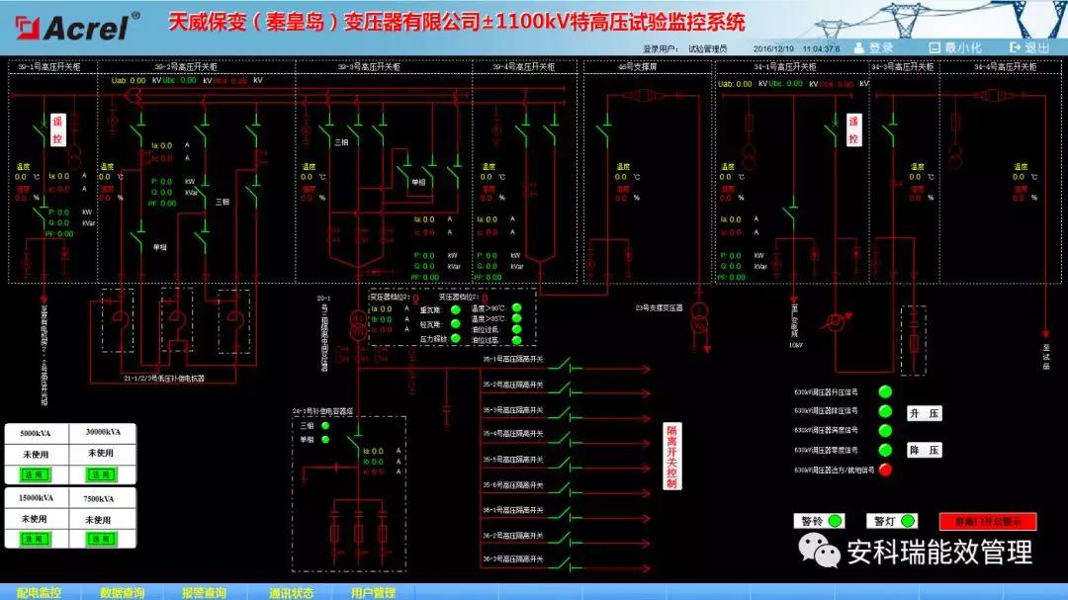Switch to the 报警查询 tab
The image size is (1068, 600).
(204, 592)
